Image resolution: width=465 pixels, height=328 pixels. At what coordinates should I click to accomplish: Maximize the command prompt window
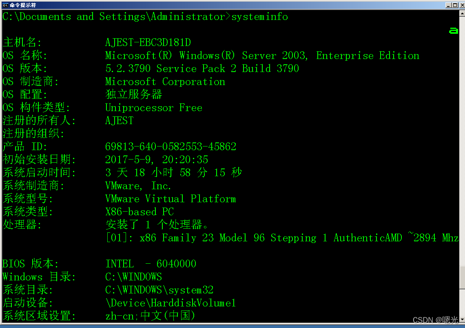pyautogui.click(x=455, y=5)
